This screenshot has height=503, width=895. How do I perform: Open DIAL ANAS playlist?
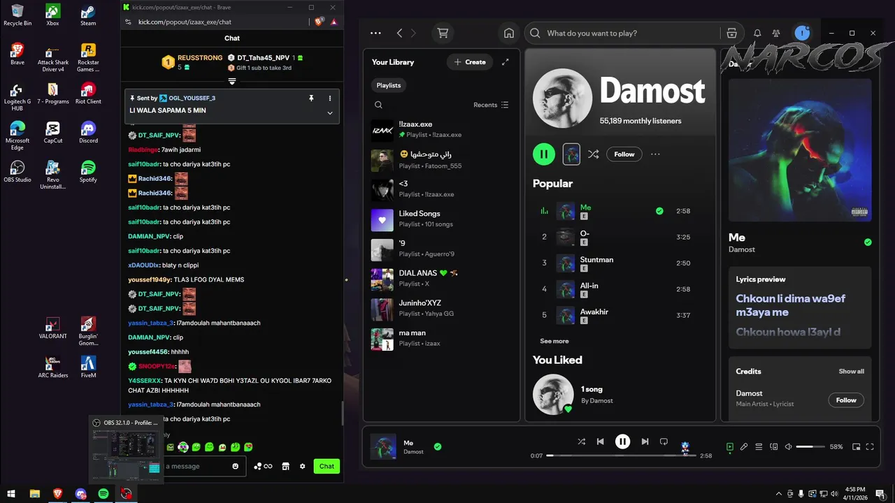pos(441,278)
